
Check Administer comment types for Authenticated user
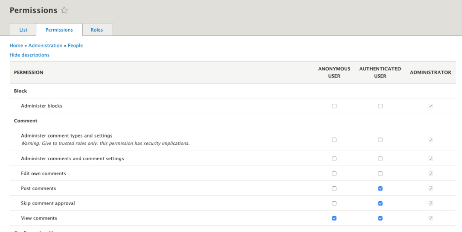click(380, 140)
